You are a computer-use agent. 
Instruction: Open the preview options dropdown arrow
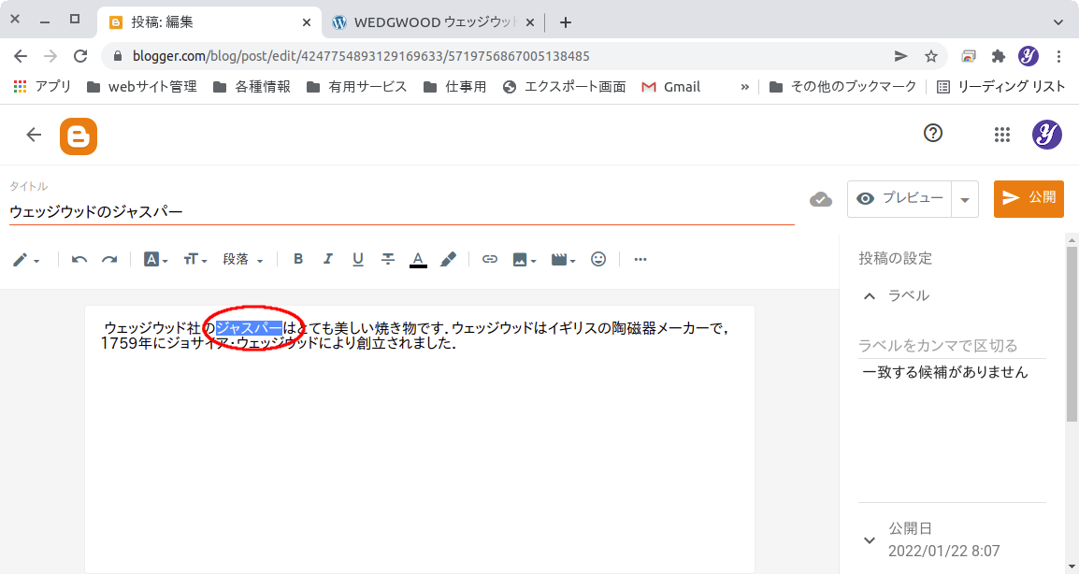coord(965,200)
